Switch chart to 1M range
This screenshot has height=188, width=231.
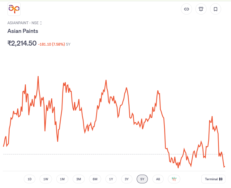[x=62, y=179]
